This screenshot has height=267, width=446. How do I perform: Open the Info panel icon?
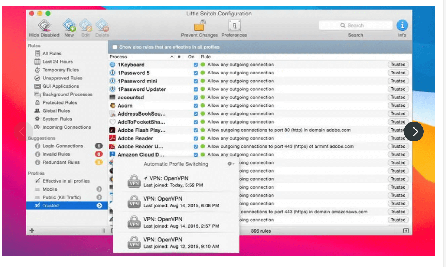(402, 25)
